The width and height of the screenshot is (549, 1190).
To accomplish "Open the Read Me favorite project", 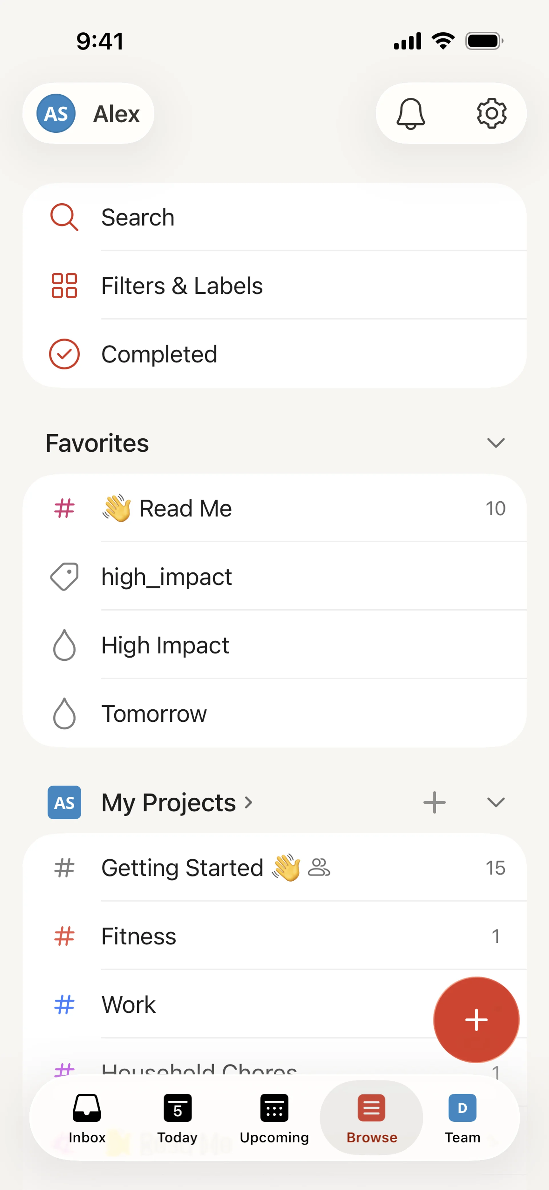I will [185, 509].
